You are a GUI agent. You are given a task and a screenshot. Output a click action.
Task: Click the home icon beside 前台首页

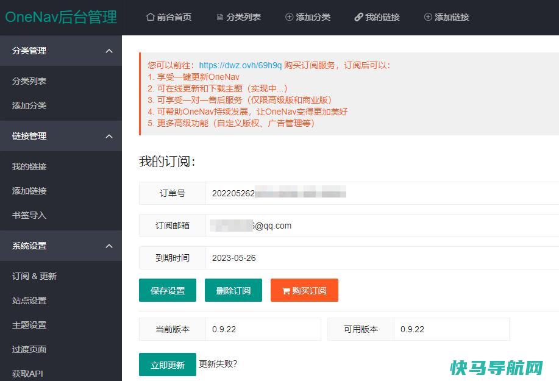tap(150, 16)
